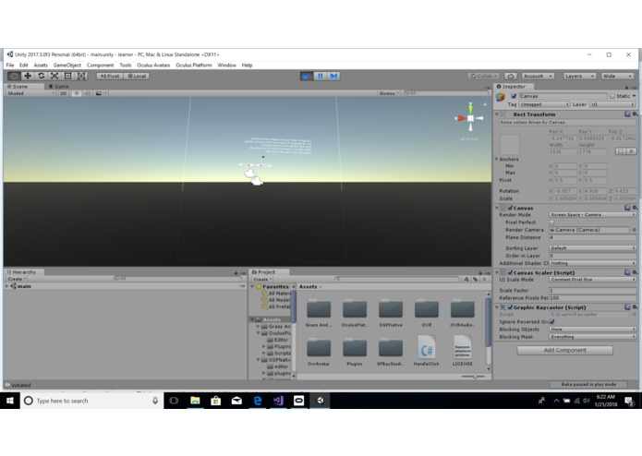Click the Pause button
642x456 pixels.
coord(321,76)
